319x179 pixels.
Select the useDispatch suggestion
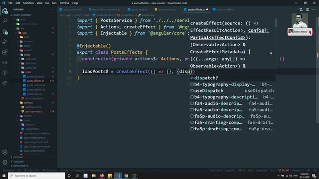tap(233, 90)
